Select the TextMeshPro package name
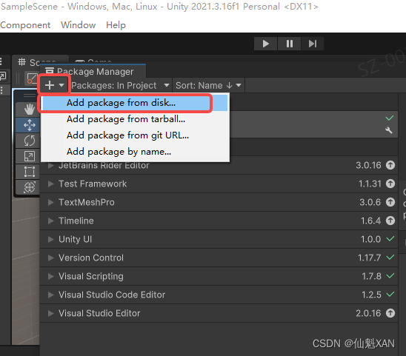406x356 pixels. click(x=87, y=202)
